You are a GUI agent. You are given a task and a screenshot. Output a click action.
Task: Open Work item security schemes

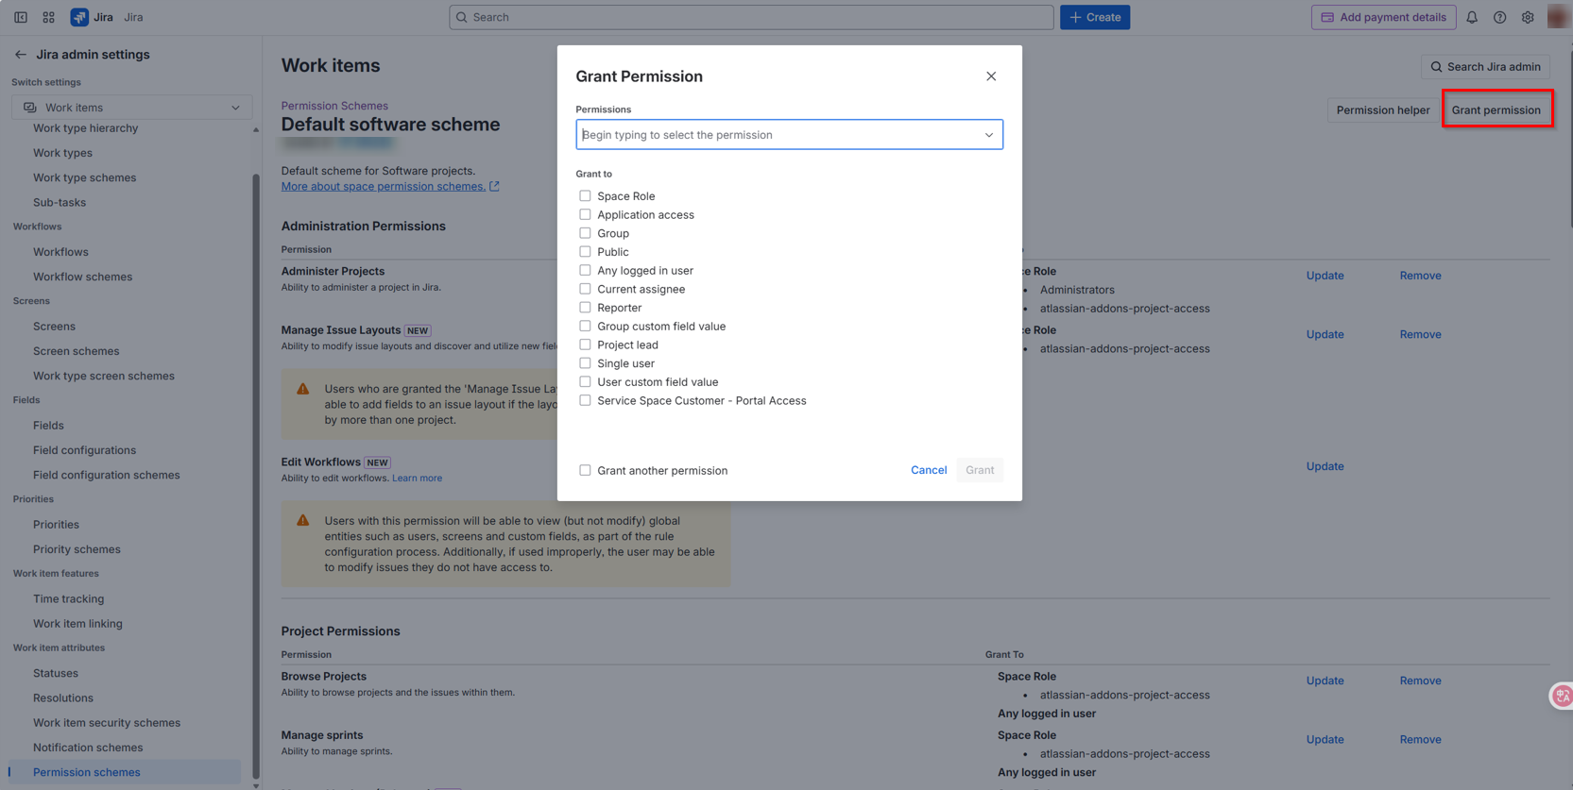point(106,723)
